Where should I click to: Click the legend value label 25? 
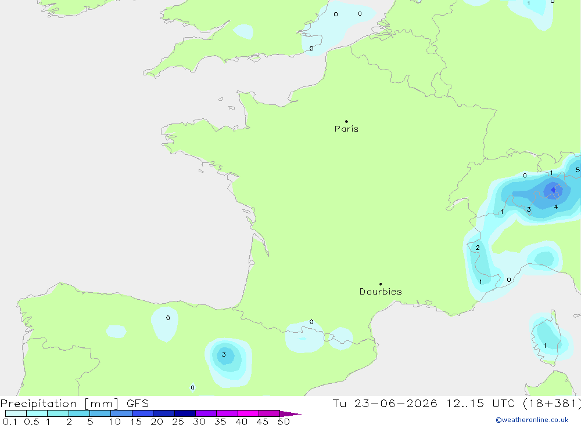coord(178,422)
